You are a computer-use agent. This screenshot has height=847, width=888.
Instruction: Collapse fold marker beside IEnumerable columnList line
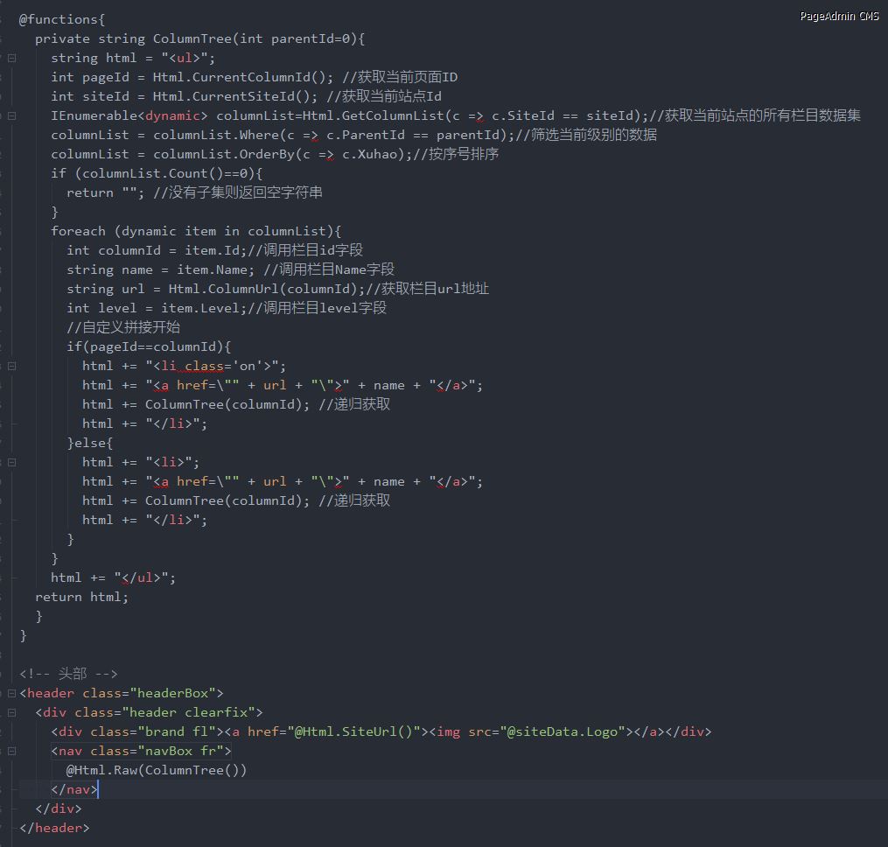tap(12, 115)
